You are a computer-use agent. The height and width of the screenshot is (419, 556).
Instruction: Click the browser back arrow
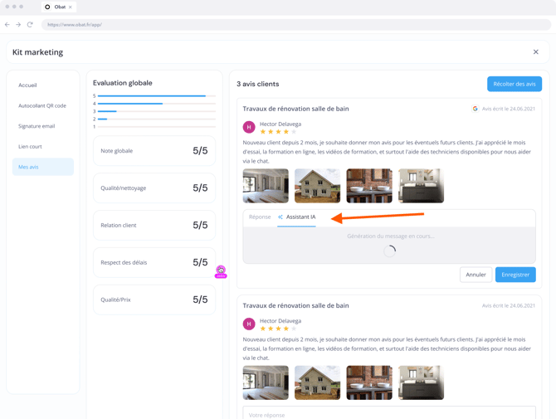7,25
